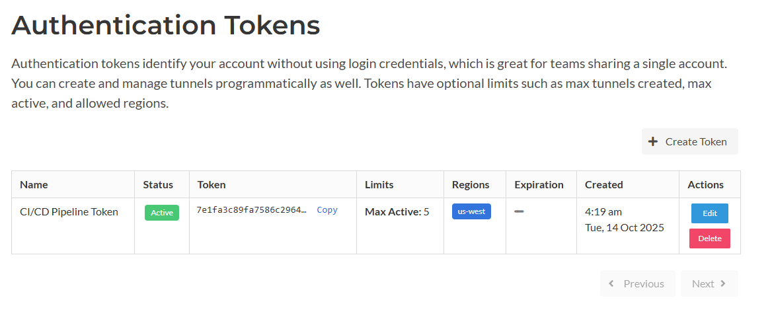Click the dash in the Expiration cell
Image resolution: width=770 pixels, height=329 pixels.
(519, 211)
